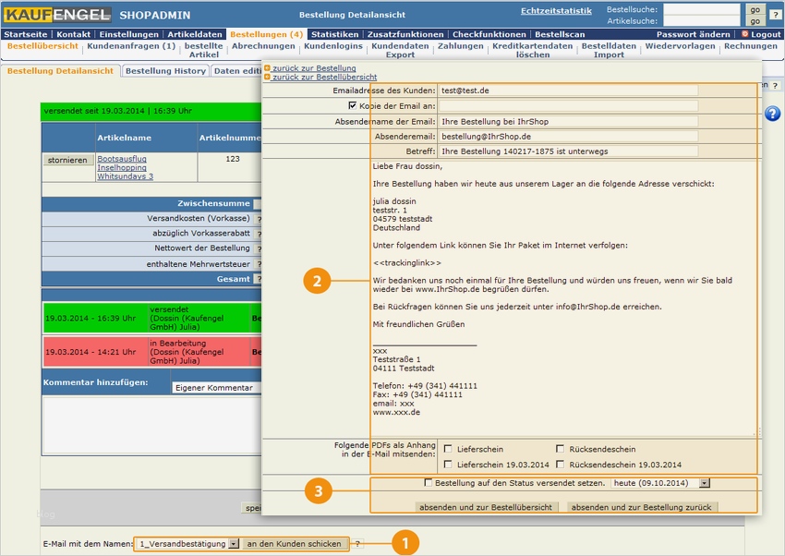This screenshot has height=556, width=785.
Task: Click the Bestellsuche input field
Action: [701, 9]
